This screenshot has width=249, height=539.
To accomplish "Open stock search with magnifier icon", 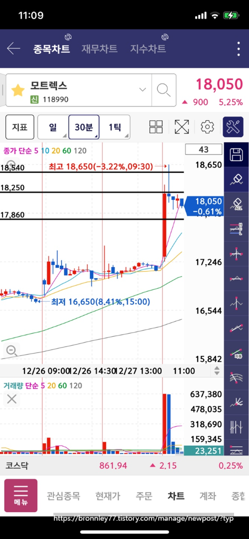I will (163, 90).
